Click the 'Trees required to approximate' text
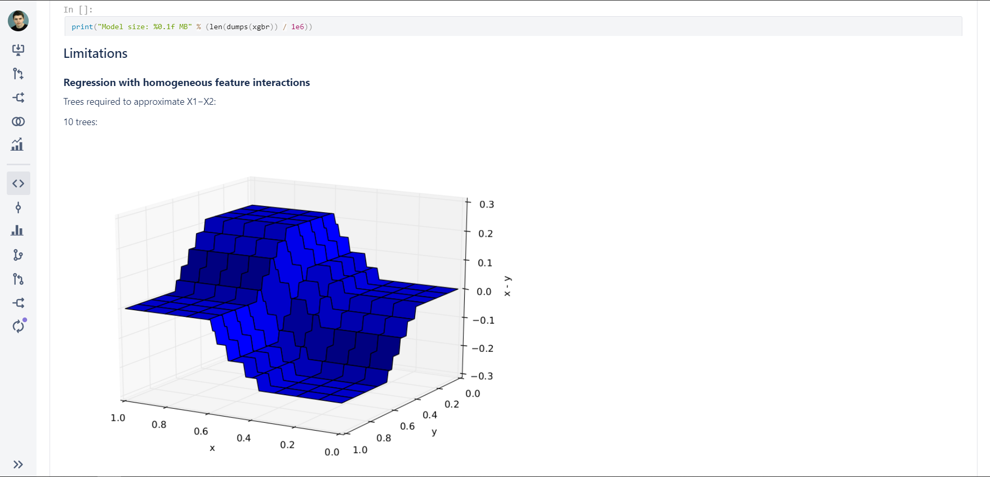 (139, 102)
